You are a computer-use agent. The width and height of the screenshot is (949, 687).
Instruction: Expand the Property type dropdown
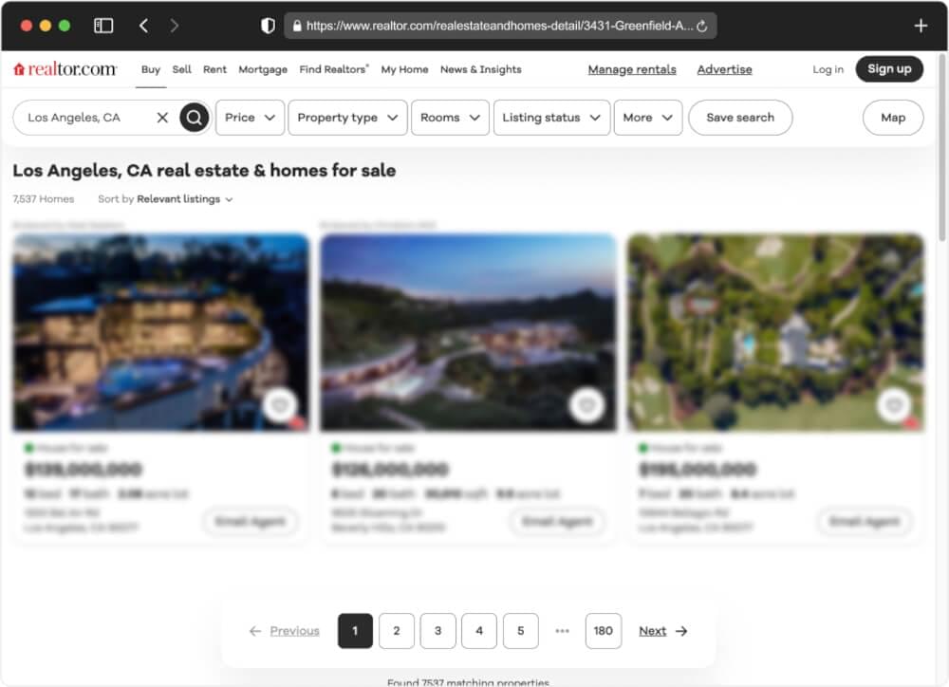[x=347, y=118]
